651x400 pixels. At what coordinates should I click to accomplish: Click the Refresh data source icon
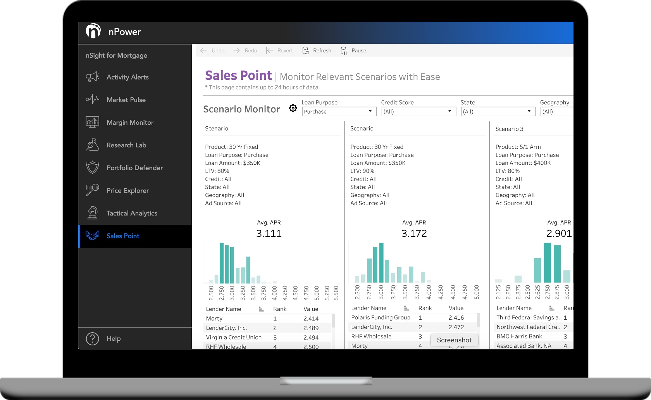305,50
